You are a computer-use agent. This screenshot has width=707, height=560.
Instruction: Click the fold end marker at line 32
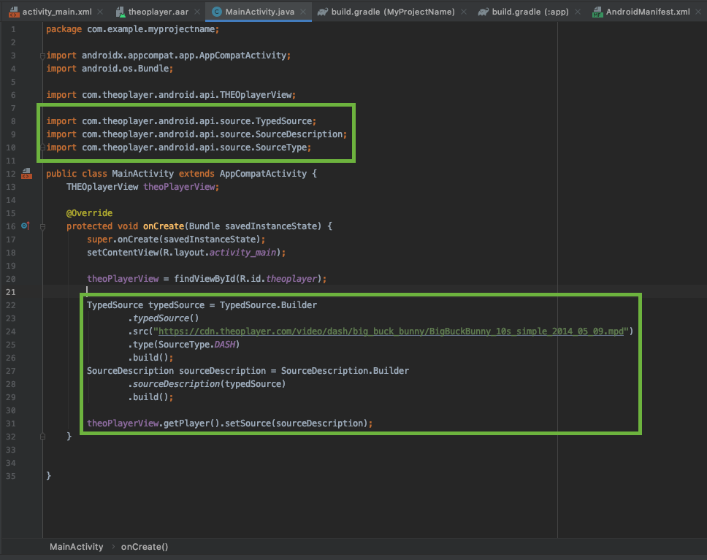[42, 436]
